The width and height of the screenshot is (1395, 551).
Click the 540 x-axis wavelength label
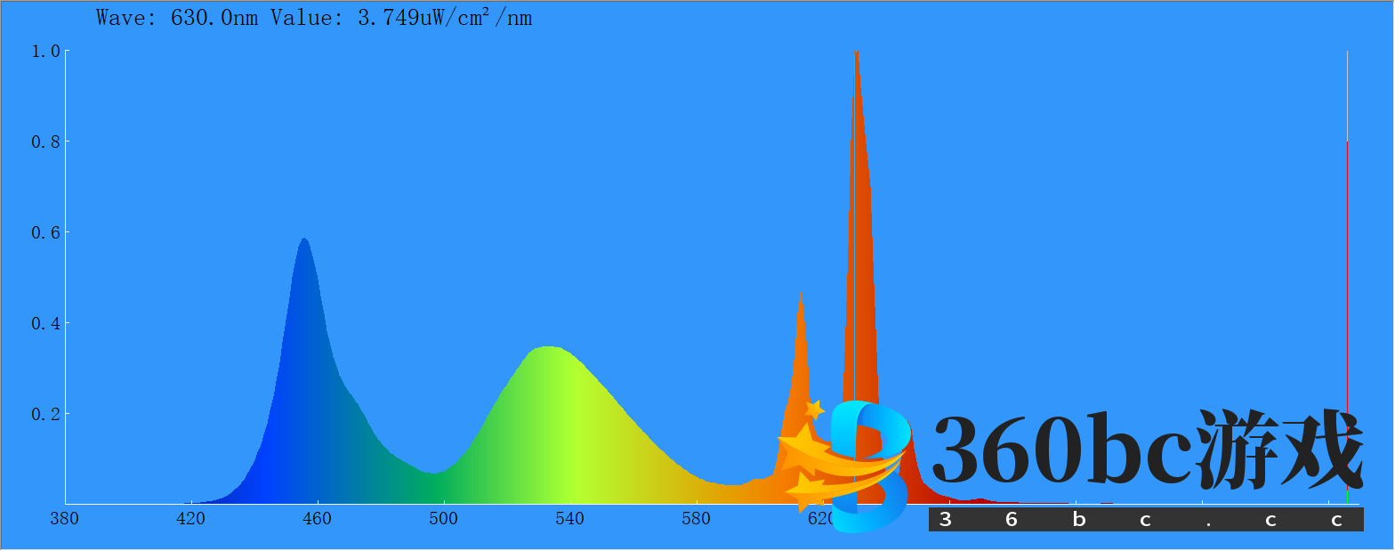click(x=569, y=519)
